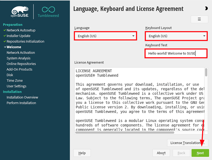Open Help for this screen
Image resolution: width=212 pixels, height=160 pixels.
click(82, 153)
